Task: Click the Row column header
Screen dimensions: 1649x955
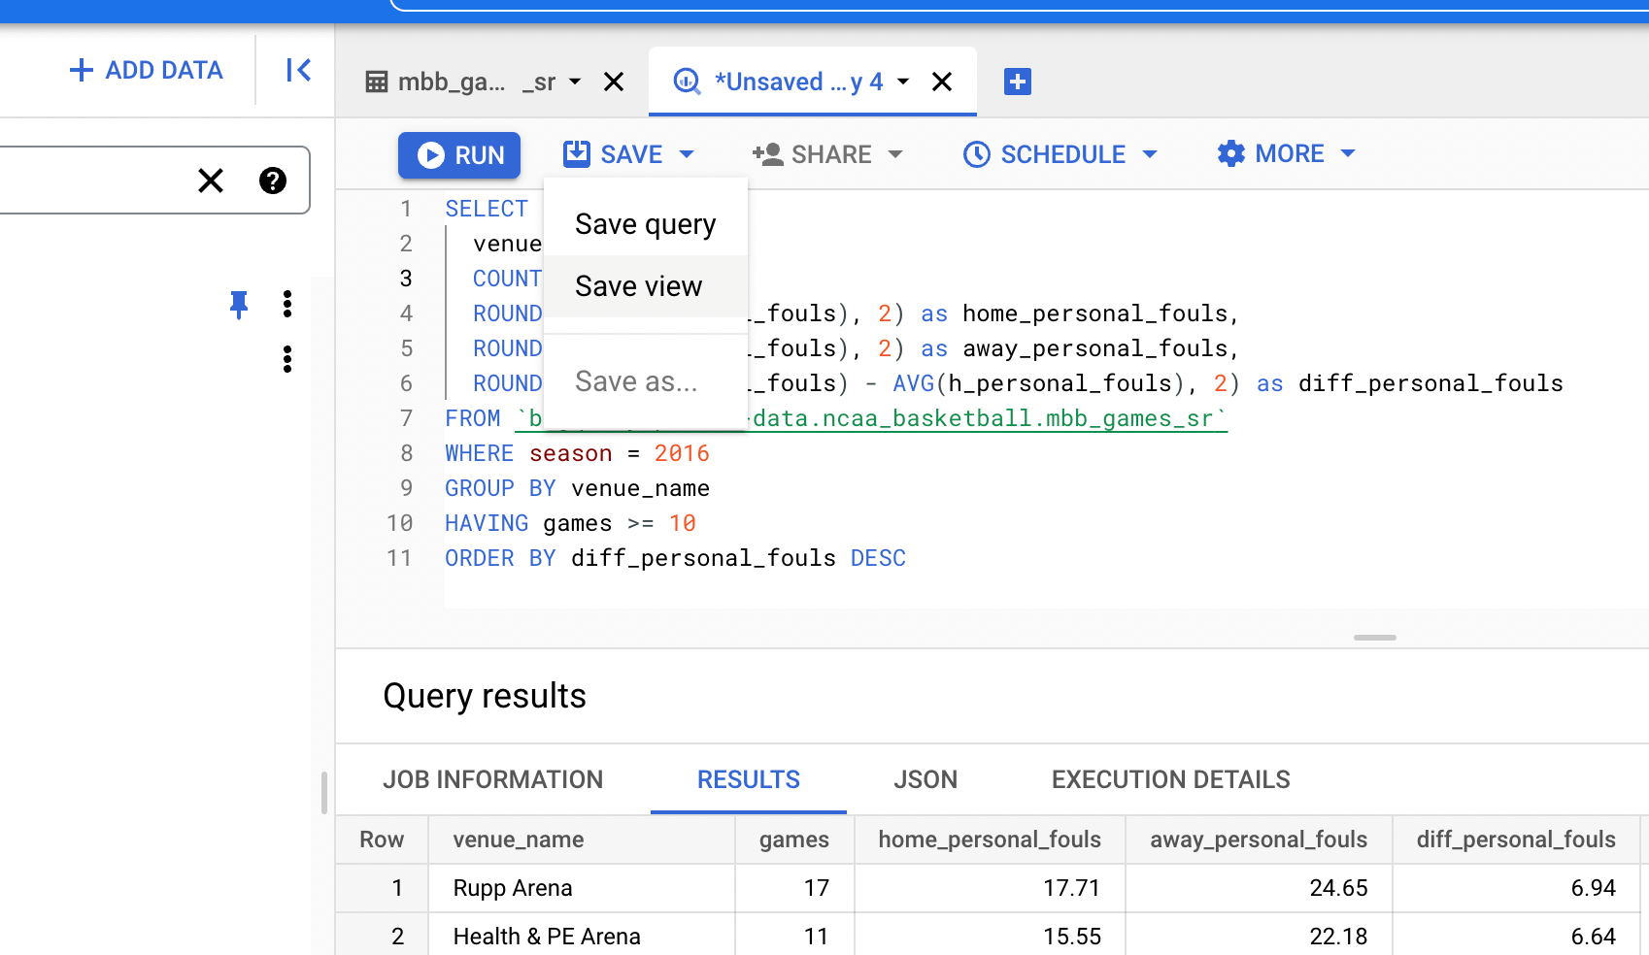Action: (x=382, y=840)
